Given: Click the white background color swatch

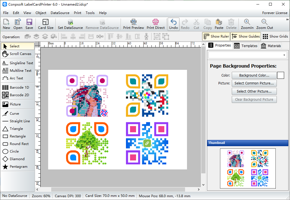Looking at the screenshot, I should (x=280, y=75).
